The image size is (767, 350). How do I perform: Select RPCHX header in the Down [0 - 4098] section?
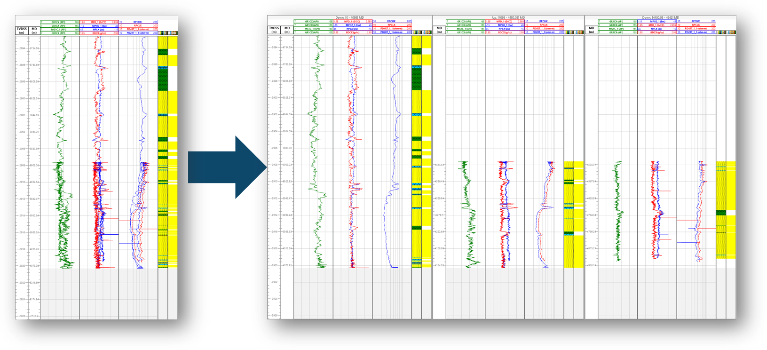[392, 21]
